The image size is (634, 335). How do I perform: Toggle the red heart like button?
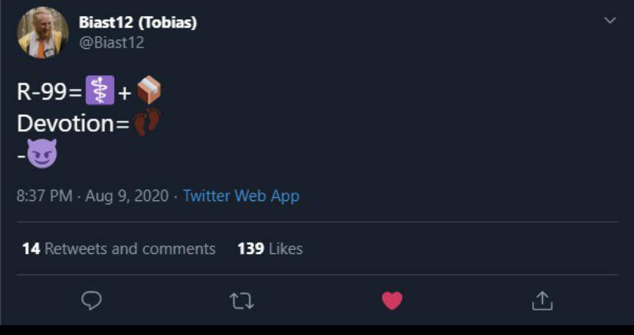pyautogui.click(x=392, y=301)
